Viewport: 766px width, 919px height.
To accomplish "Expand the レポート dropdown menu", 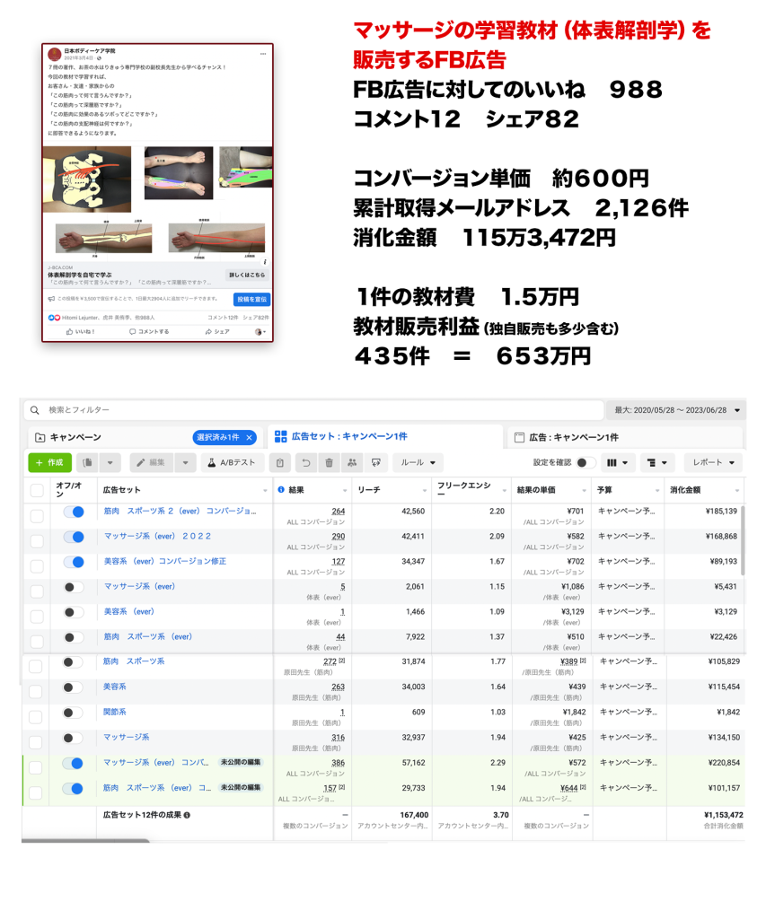I will pos(713,463).
